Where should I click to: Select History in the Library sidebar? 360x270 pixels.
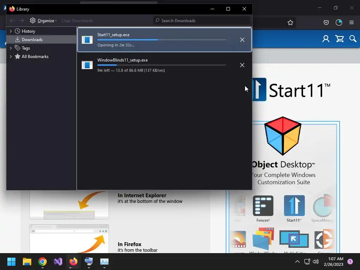(28, 31)
